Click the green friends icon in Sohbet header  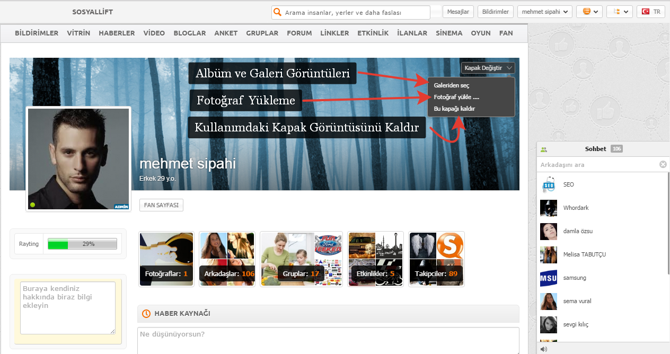tap(543, 149)
